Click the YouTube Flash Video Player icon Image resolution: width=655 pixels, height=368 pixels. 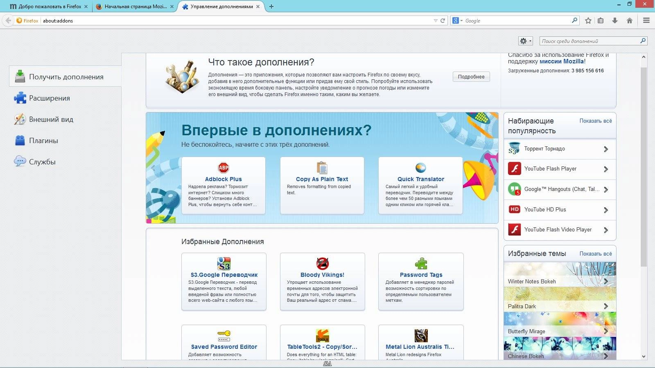tap(515, 229)
